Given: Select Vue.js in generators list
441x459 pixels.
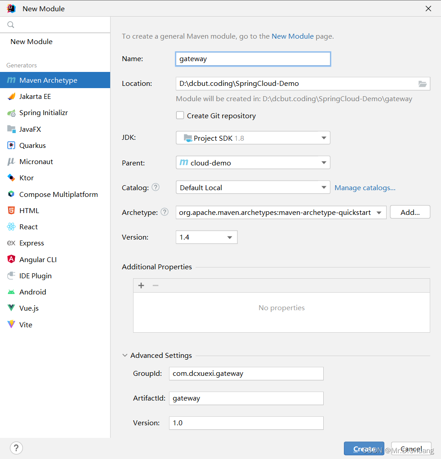Looking at the screenshot, I should [55, 308].
